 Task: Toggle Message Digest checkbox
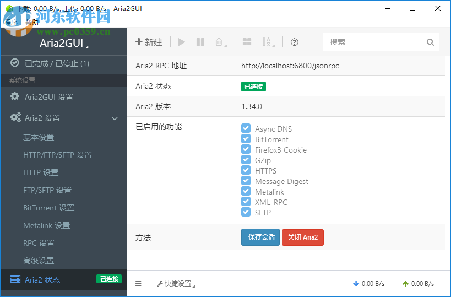(246, 181)
